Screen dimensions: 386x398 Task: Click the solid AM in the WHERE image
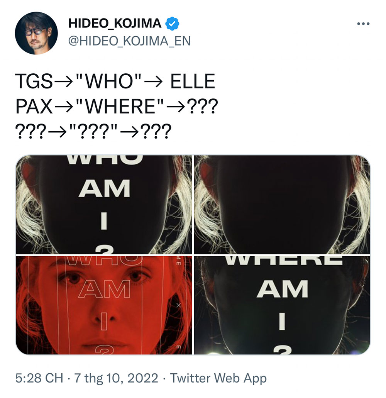[283, 289]
